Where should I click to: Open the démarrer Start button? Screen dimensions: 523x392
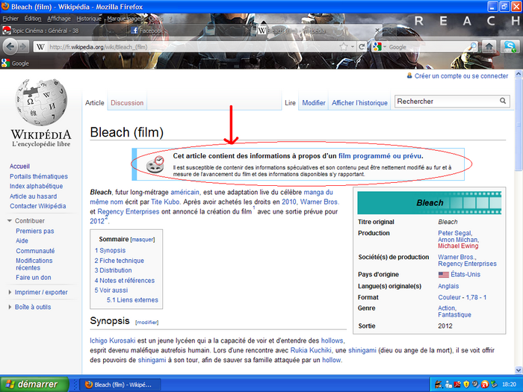[34, 385]
